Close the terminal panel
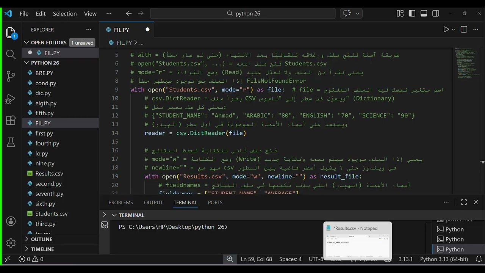The height and width of the screenshot is (273, 485). click(x=476, y=202)
